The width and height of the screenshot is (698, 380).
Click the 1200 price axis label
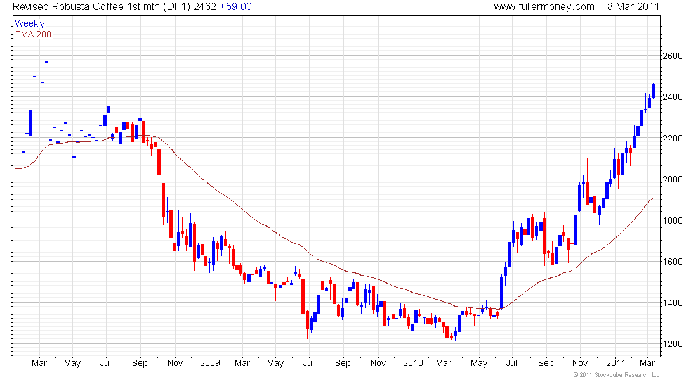[x=673, y=344]
